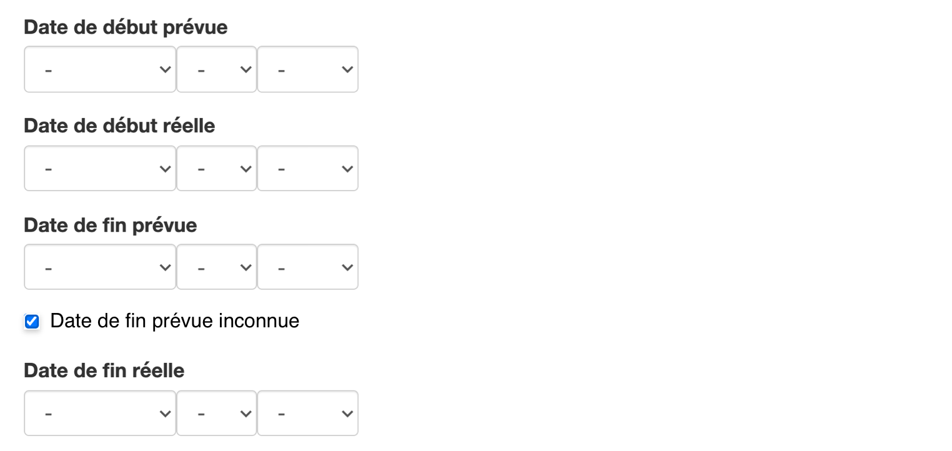Uncheck the Date de fin prévue inconnue checkbox

click(x=32, y=322)
